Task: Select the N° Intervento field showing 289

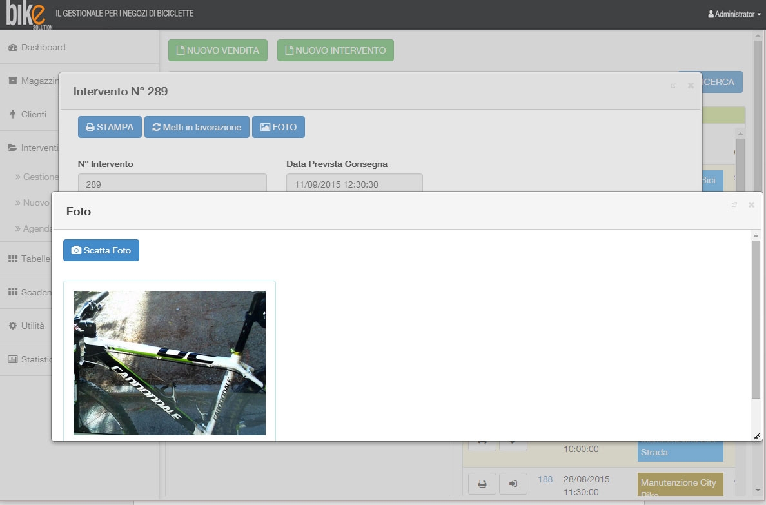Action: coord(172,183)
